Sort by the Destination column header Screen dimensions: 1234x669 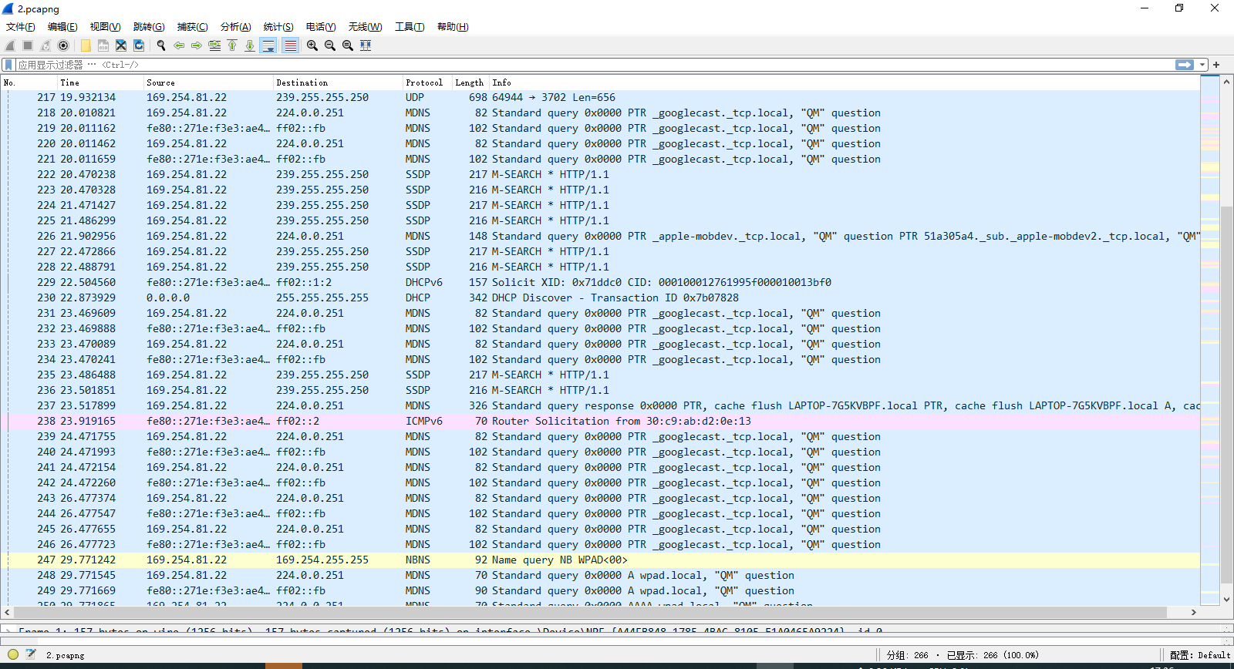[x=338, y=82]
